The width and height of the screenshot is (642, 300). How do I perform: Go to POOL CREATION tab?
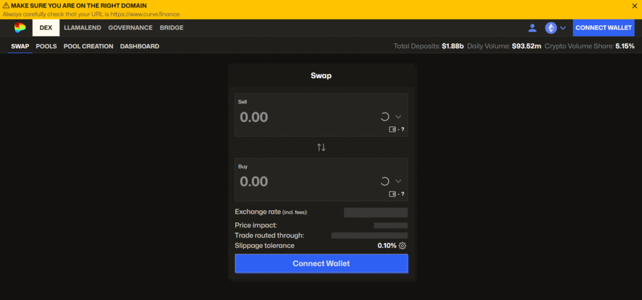tap(88, 46)
